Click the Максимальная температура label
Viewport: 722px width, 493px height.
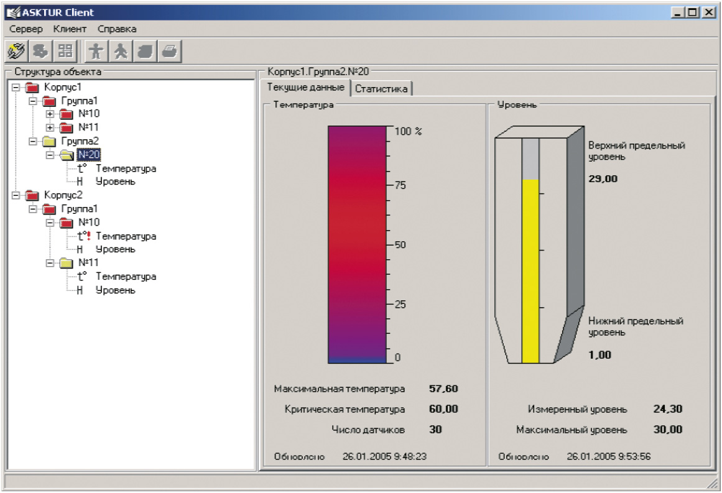(x=340, y=389)
